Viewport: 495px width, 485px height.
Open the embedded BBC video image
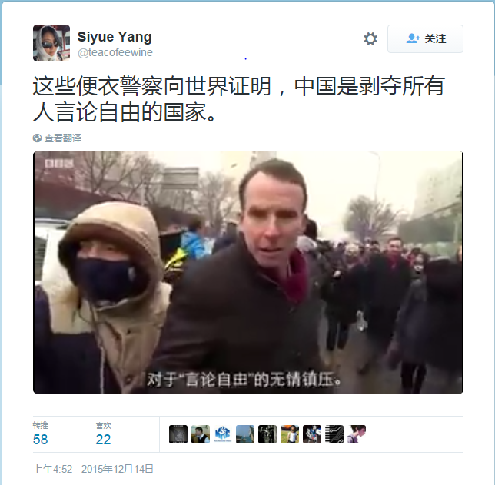click(x=248, y=273)
